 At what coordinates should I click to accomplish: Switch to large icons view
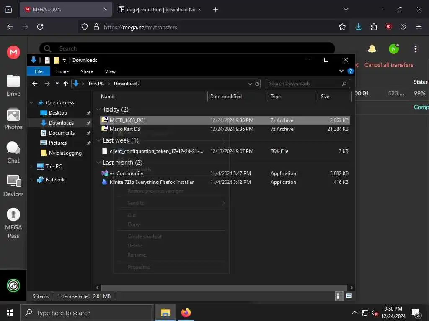click(349, 296)
